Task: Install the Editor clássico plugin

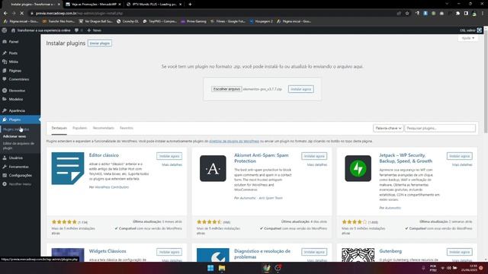Action: click(x=169, y=156)
